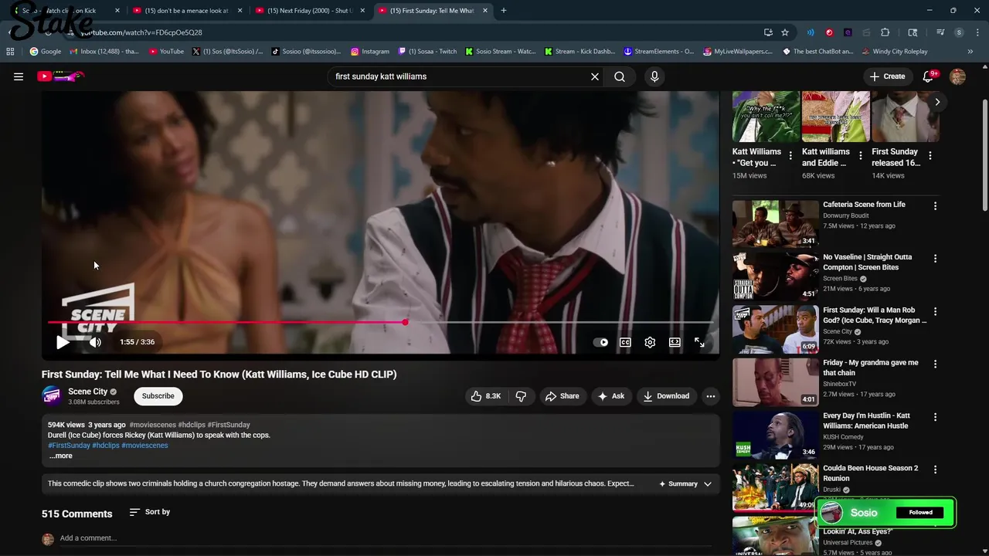Viewport: 989px width, 556px height.
Task: Open the account avatar menu
Action: [958, 76]
